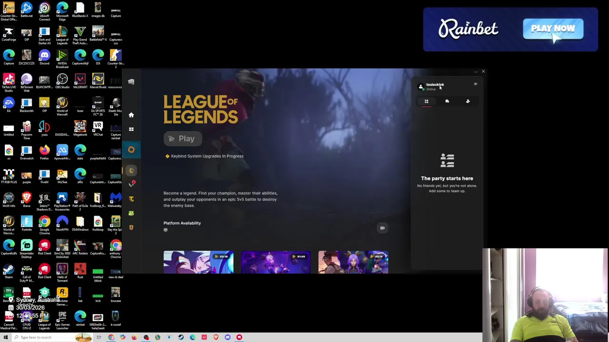The width and height of the screenshot is (609, 342).
Task: Open Chrome from the taskbar
Action: (x=111, y=337)
